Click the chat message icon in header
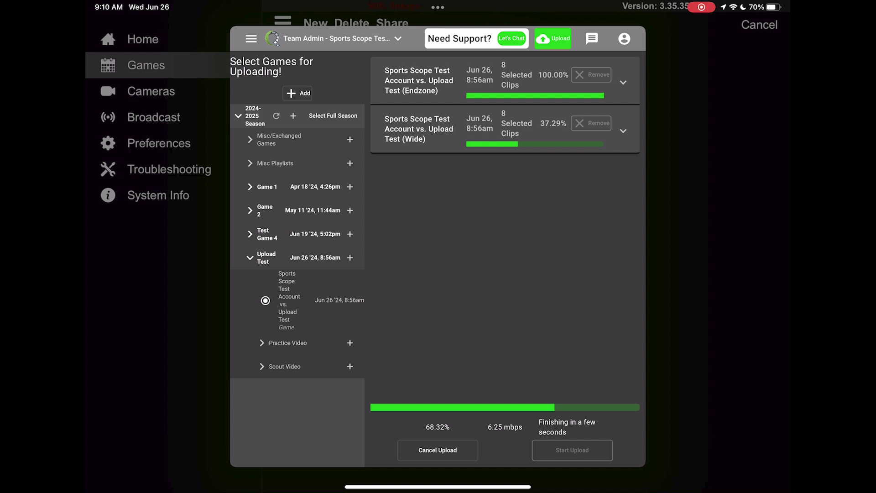876x493 pixels. [592, 39]
